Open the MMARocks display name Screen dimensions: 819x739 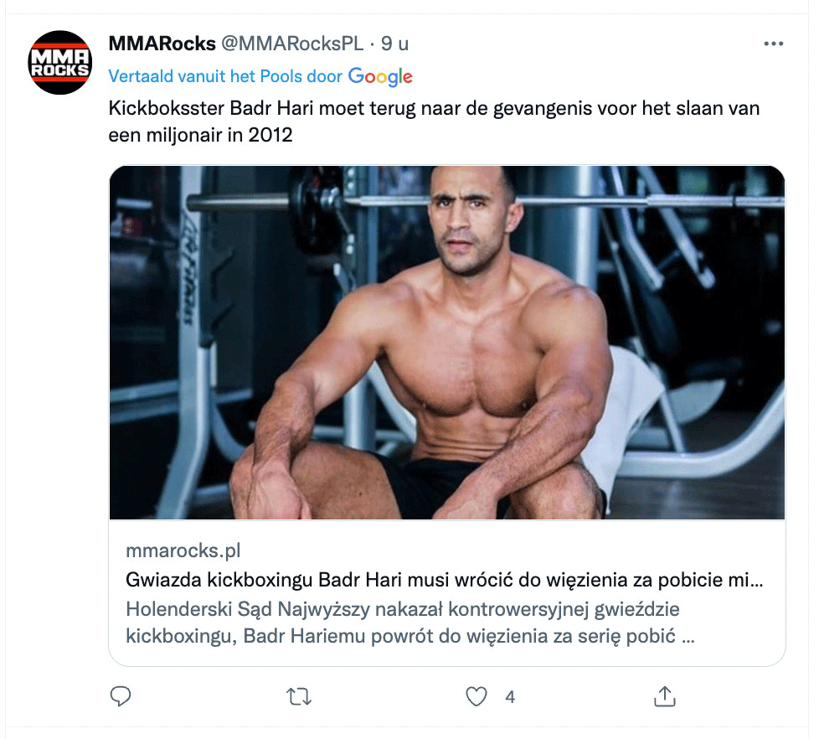(162, 44)
